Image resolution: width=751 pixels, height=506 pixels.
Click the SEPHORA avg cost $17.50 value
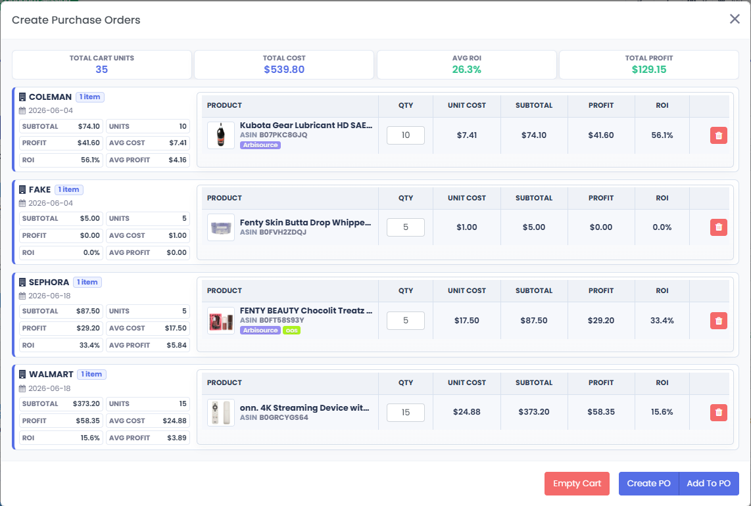click(176, 328)
